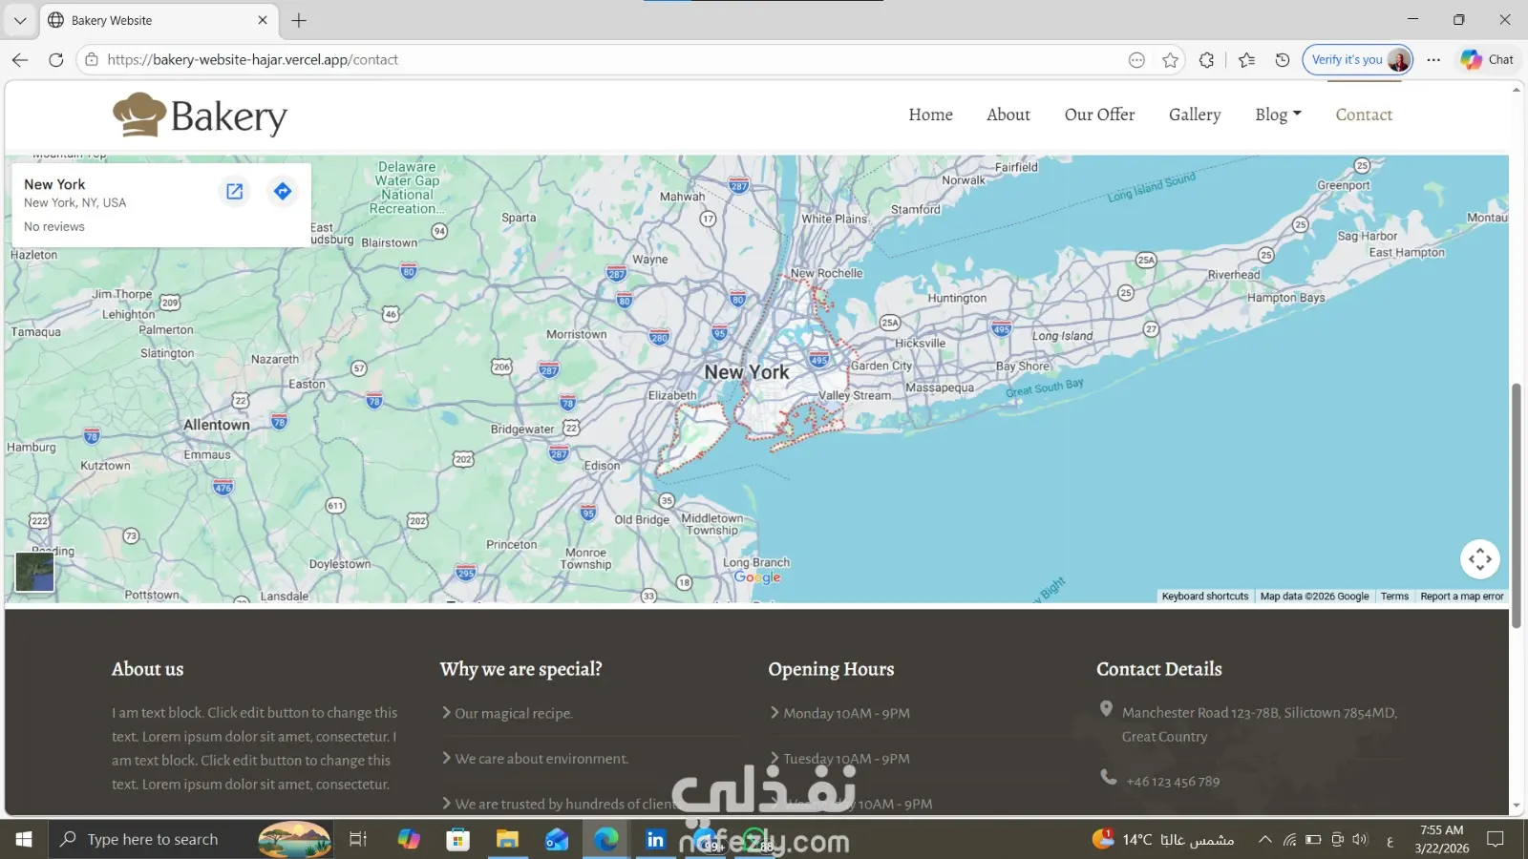Open the browser extensions menu
This screenshot has height=859, width=1528.
coord(1207,60)
